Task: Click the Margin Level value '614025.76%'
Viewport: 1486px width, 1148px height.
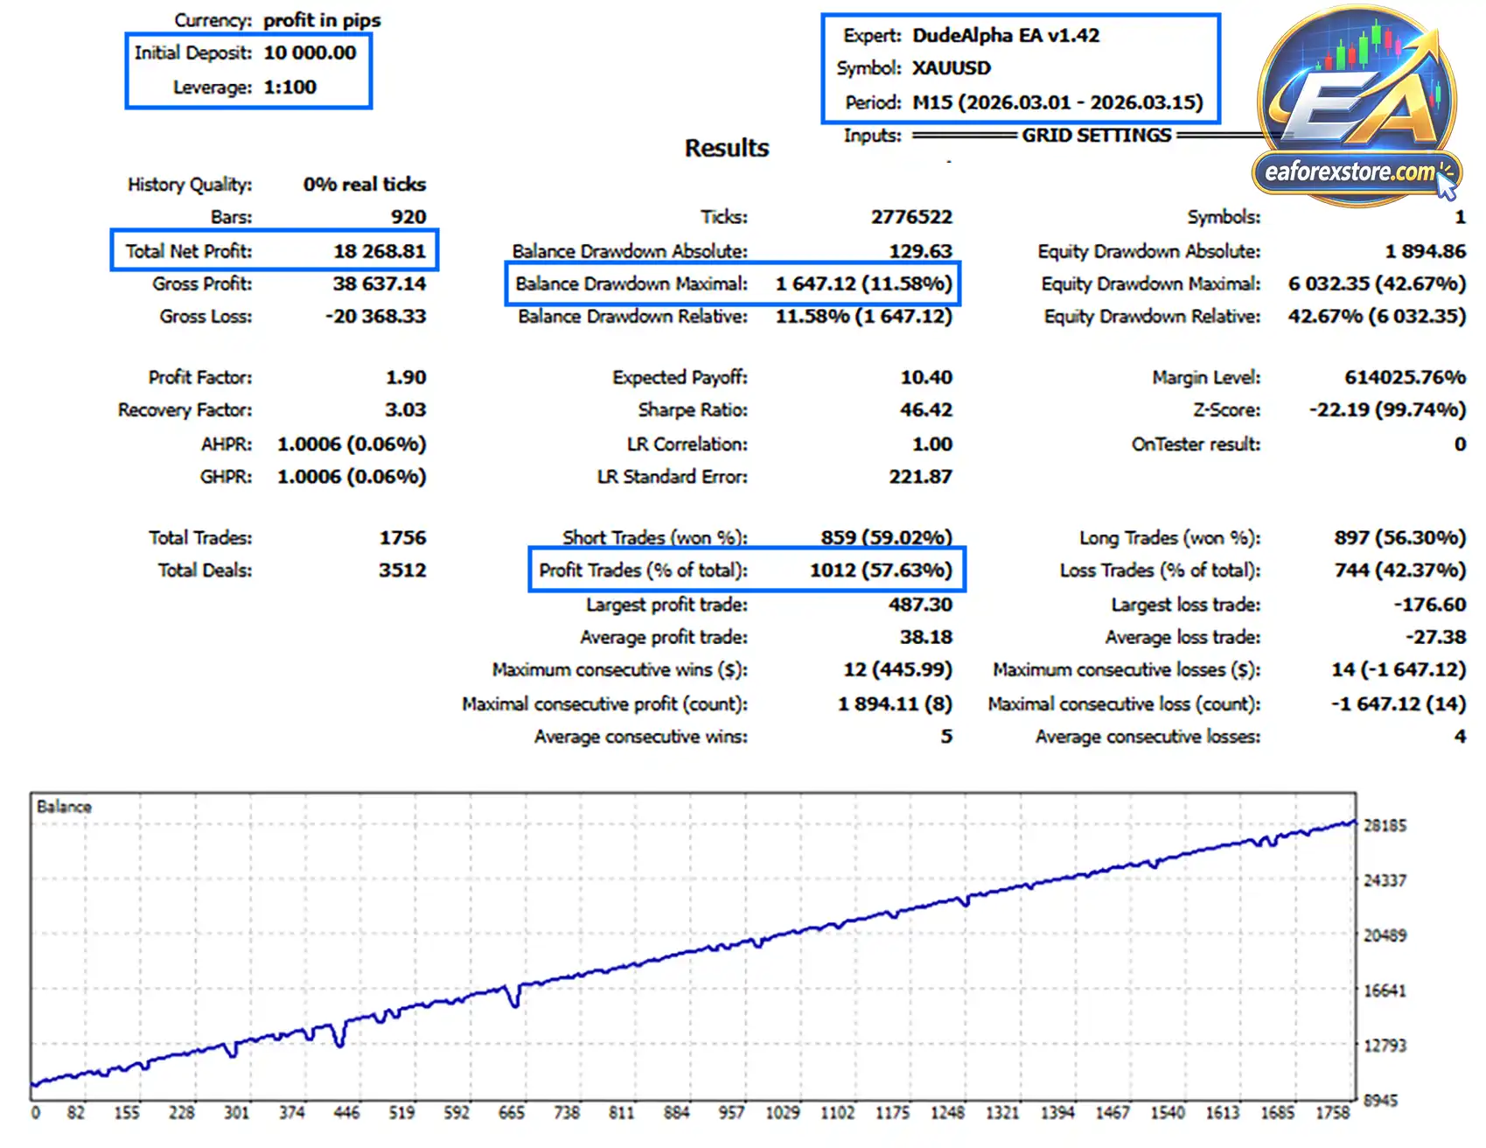Action: click(x=1406, y=377)
